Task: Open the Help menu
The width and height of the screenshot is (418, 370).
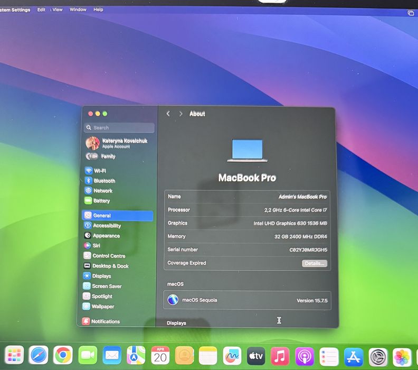Action: pyautogui.click(x=98, y=10)
